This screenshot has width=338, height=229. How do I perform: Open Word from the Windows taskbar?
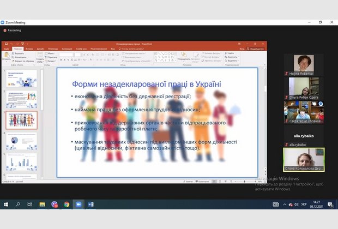pos(90,204)
